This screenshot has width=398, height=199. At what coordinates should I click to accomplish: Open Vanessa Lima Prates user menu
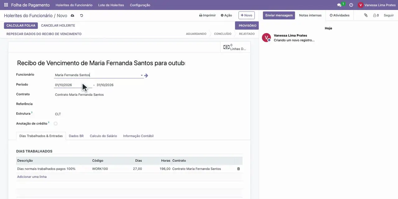377,5
